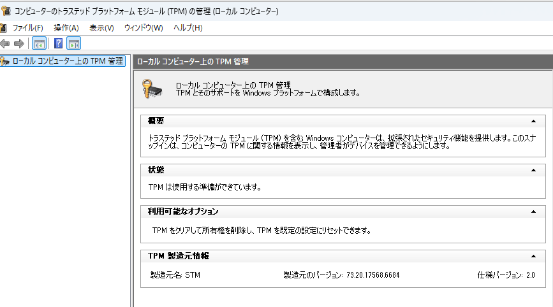Open the blue question mark Help icon
The width and height of the screenshot is (553, 307).
click(58, 44)
